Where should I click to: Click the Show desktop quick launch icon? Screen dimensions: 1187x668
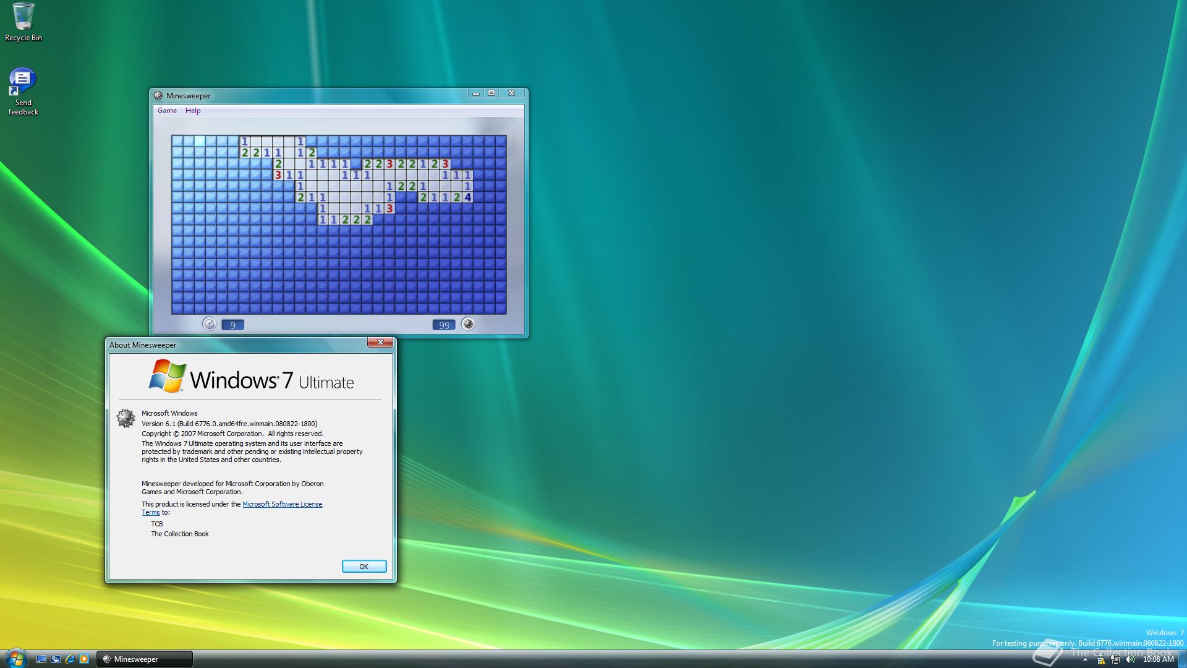coord(41,659)
